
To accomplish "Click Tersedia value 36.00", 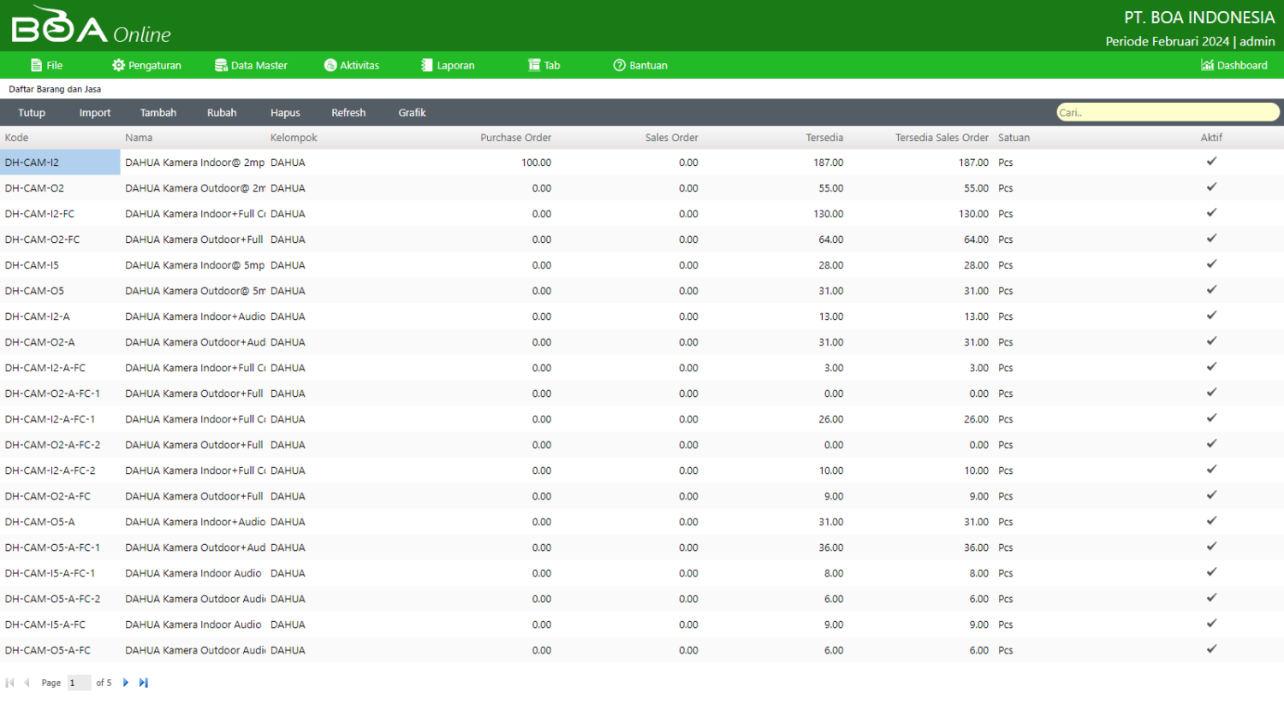I will (x=830, y=547).
